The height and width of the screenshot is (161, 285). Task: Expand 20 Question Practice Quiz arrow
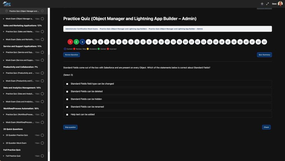pyautogui.click(x=4, y=135)
